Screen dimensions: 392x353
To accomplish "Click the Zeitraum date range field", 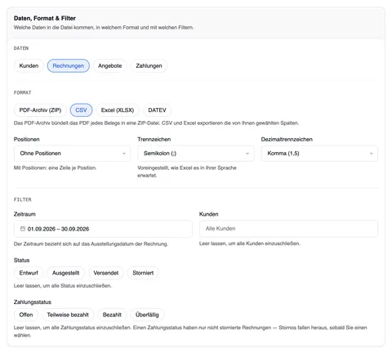I will [103, 229].
